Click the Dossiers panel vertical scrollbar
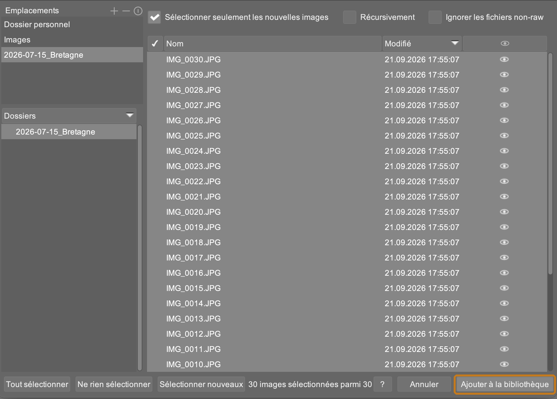The height and width of the screenshot is (399, 557). tap(140, 248)
